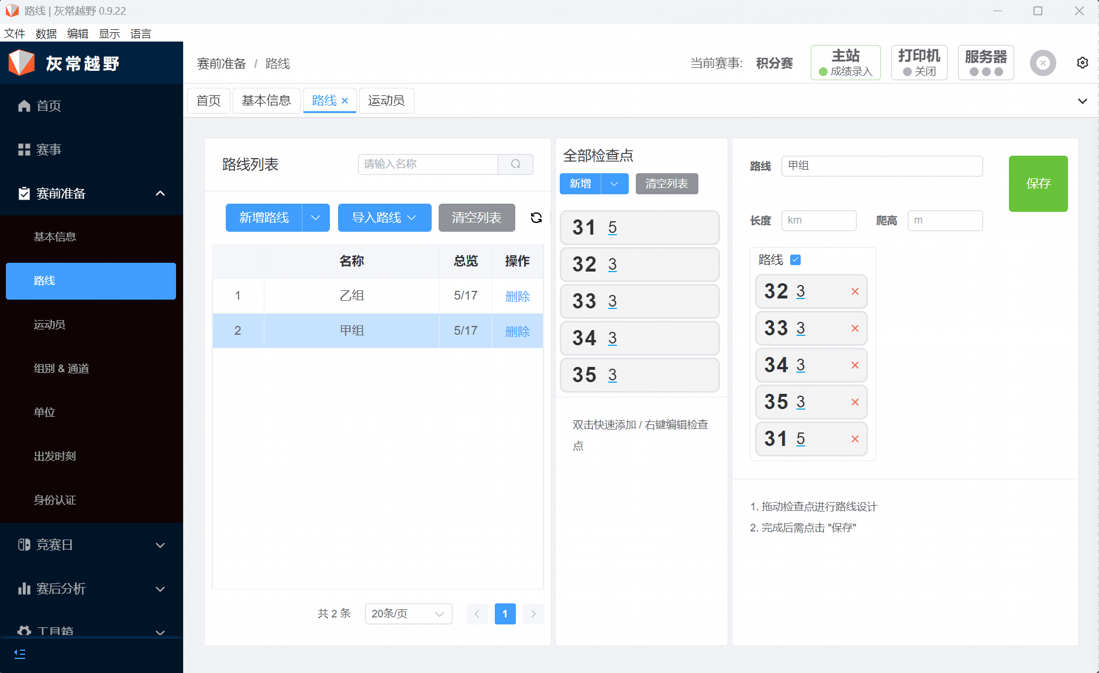The height and width of the screenshot is (673, 1099).
Task: Open the 新增路线 dropdown arrow
Action: pyautogui.click(x=316, y=218)
